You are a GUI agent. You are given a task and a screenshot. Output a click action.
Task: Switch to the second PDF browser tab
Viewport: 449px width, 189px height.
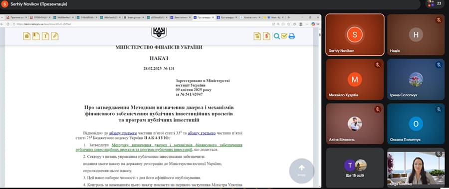[40, 17]
